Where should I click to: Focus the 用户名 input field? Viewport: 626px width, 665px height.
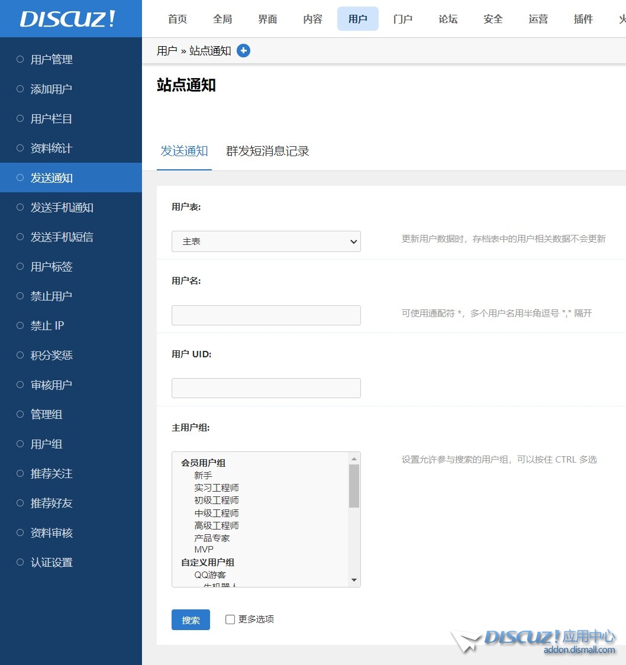tap(266, 315)
